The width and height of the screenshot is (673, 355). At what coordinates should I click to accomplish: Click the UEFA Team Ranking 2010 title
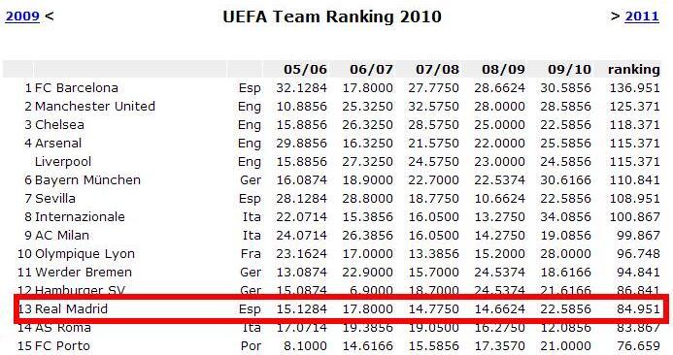pos(332,16)
